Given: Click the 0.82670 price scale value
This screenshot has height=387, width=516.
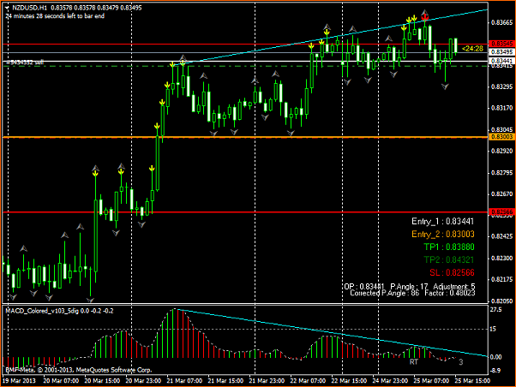Looking at the screenshot, I should point(501,194).
